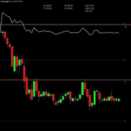Click the 24 price axis label
The height and width of the screenshot is (131, 131).
point(124,60)
